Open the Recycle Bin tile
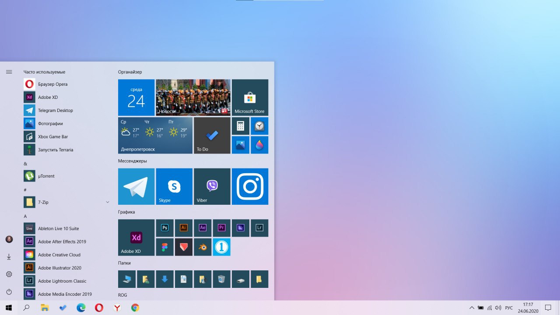Image resolution: width=560 pixels, height=315 pixels. pyautogui.click(x=222, y=279)
